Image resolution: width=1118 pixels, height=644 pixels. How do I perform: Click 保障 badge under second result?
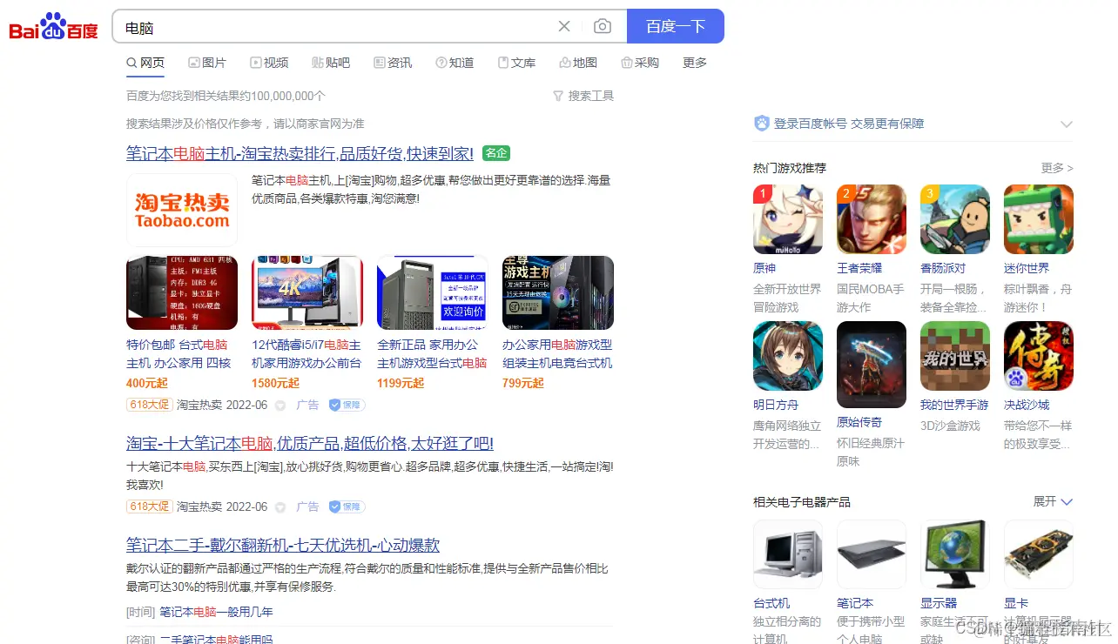[x=347, y=506]
